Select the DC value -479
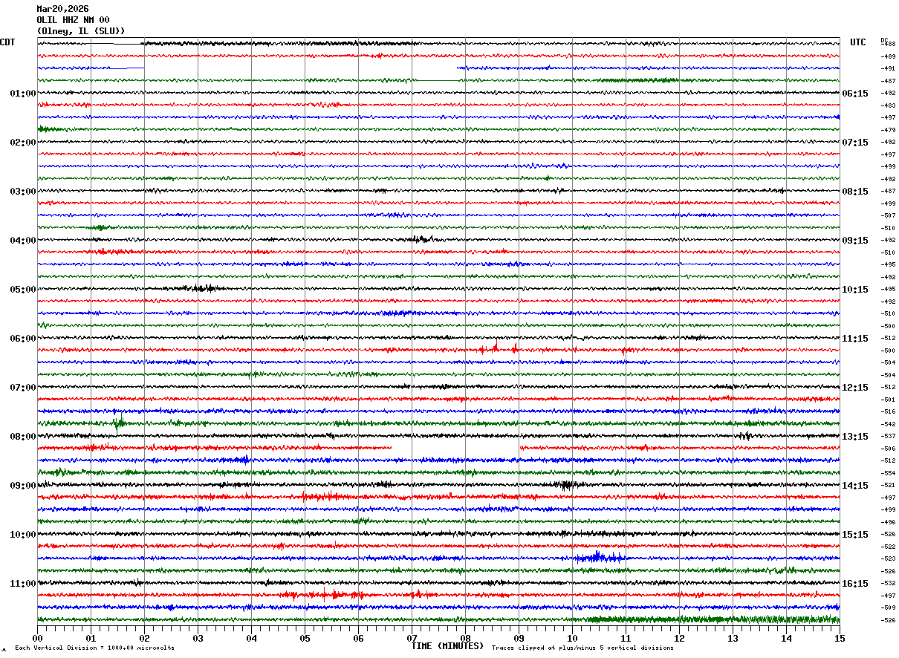899x658 pixels. tap(888, 130)
